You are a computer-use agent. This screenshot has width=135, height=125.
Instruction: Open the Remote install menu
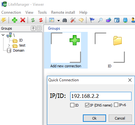click(x=63, y=12)
